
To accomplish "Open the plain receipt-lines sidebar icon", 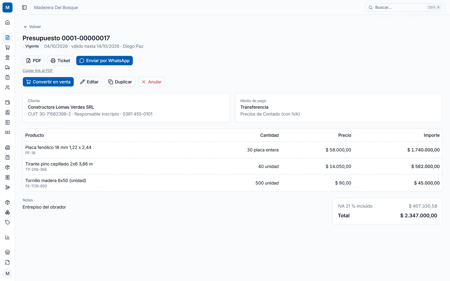I will [x=8, y=123].
